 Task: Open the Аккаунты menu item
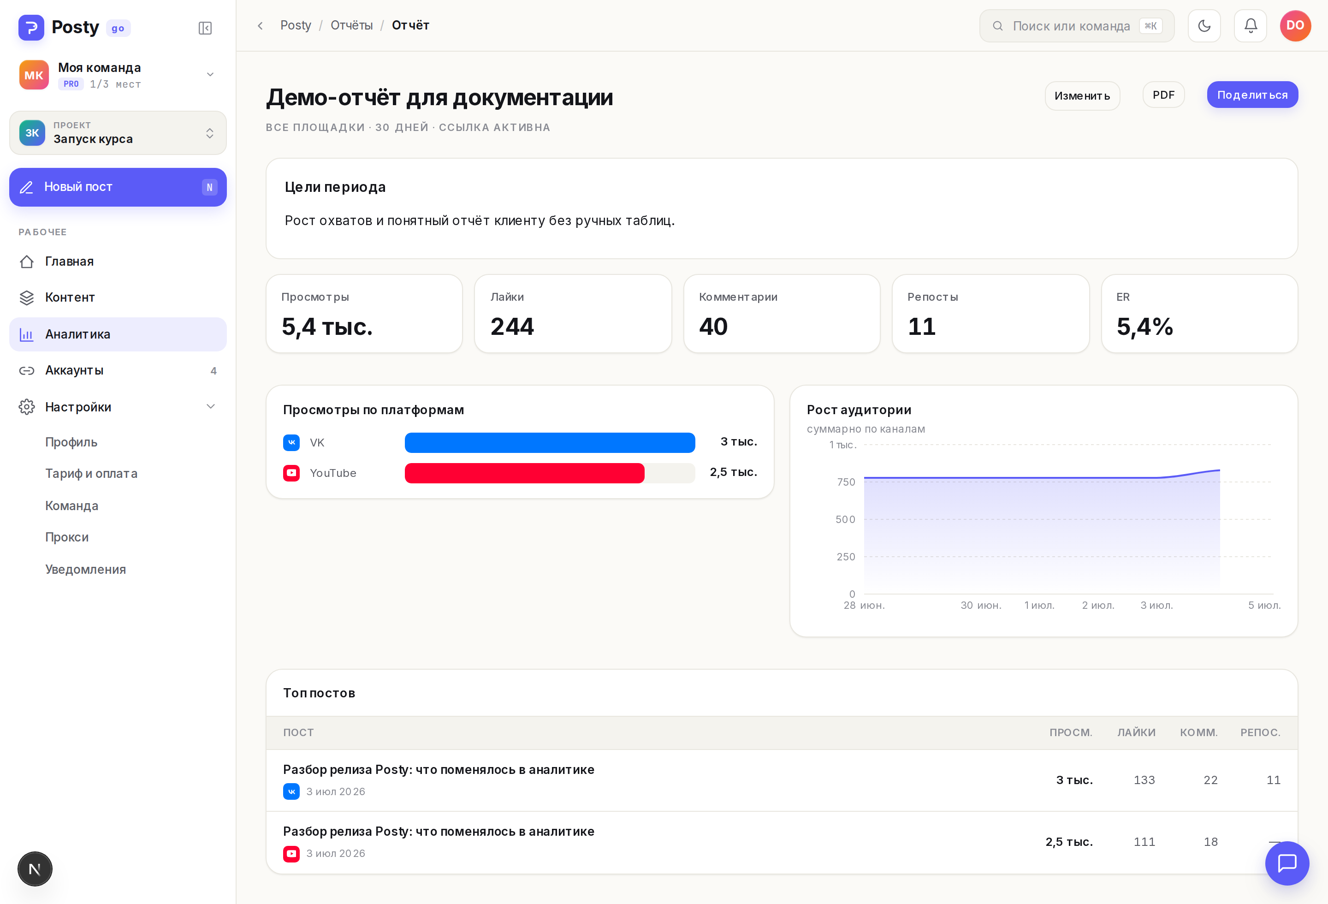tap(119, 370)
